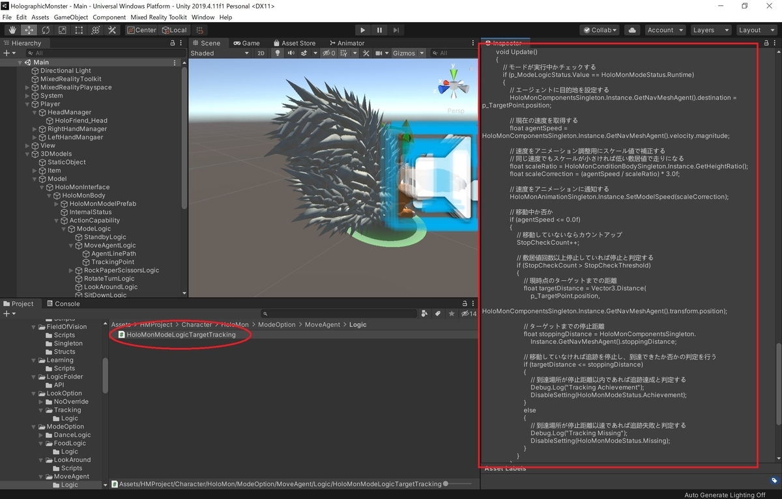Open the Window menu
Viewport: 782px width, 499px height.
pos(203,17)
